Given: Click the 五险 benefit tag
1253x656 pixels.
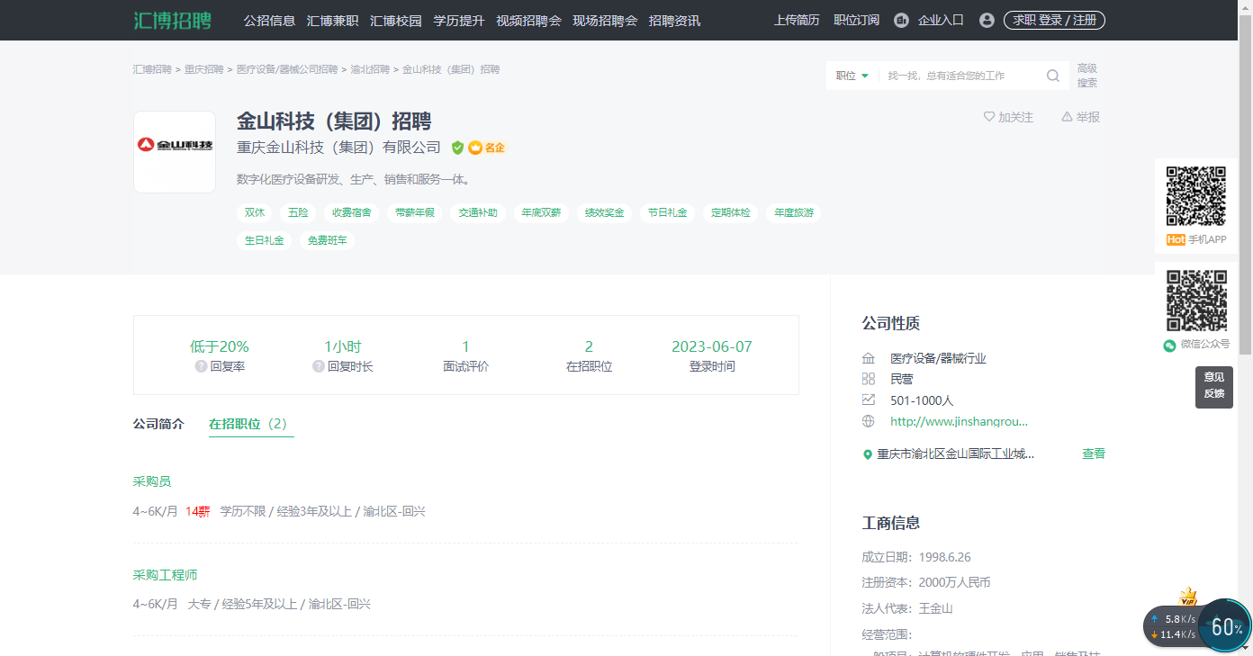Looking at the screenshot, I should (x=298, y=213).
